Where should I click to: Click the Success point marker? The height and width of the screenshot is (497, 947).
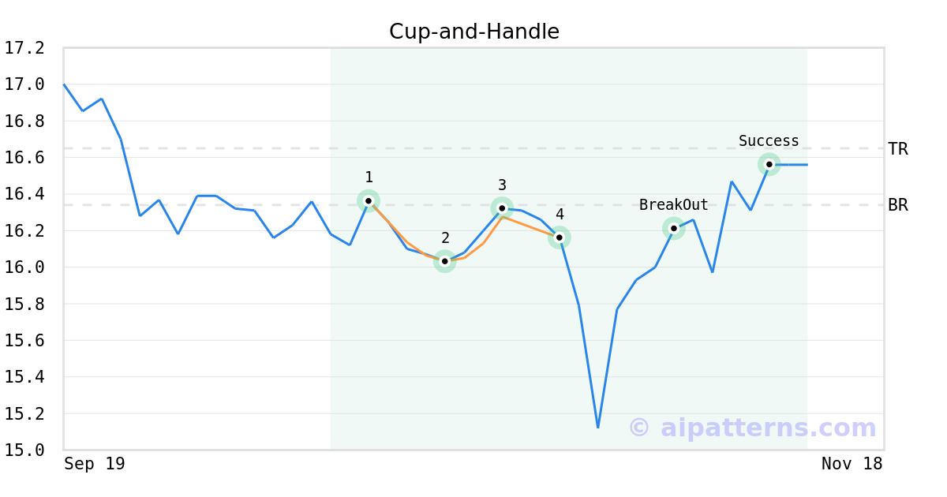pyautogui.click(x=769, y=164)
